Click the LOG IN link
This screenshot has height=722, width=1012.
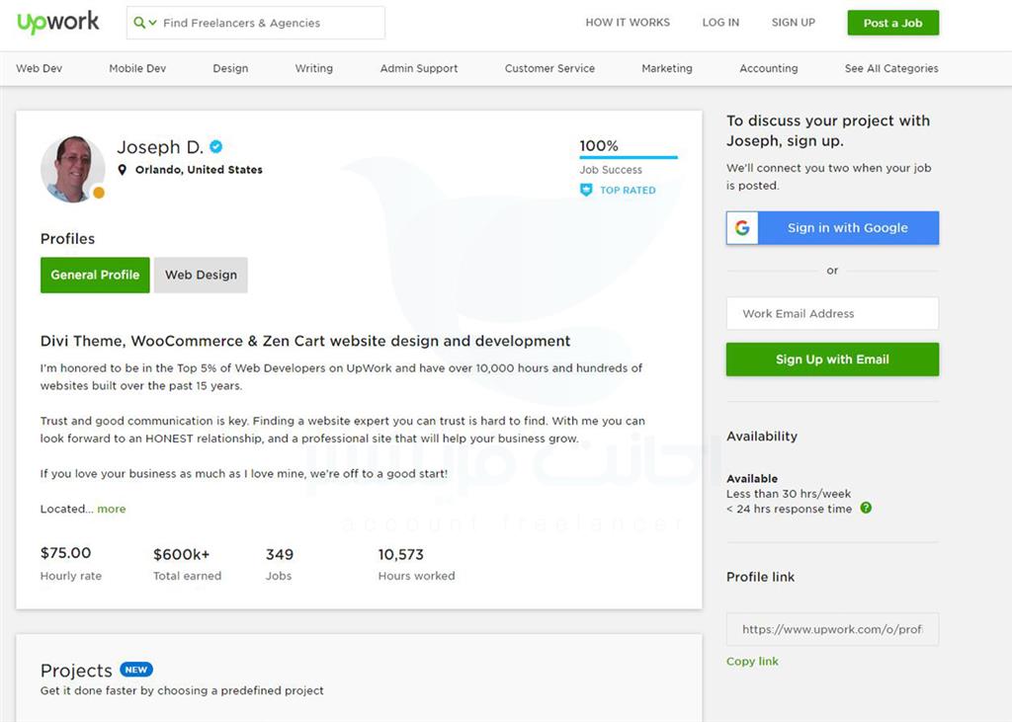coord(720,23)
